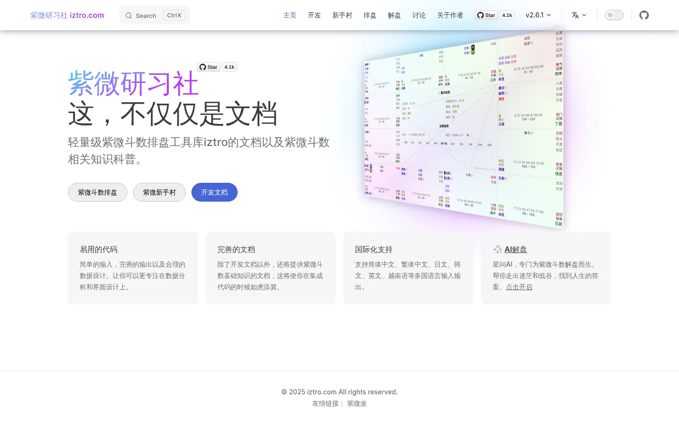Click the Ctrl K shortcut badge
Screen dimensions: 679x424
[174, 15]
